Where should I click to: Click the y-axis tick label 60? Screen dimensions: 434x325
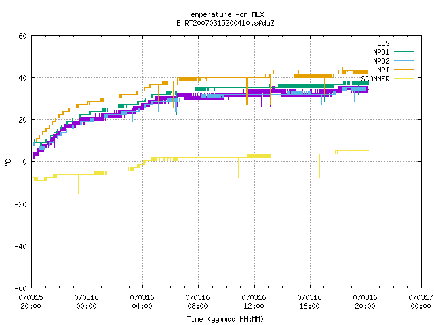click(x=22, y=36)
